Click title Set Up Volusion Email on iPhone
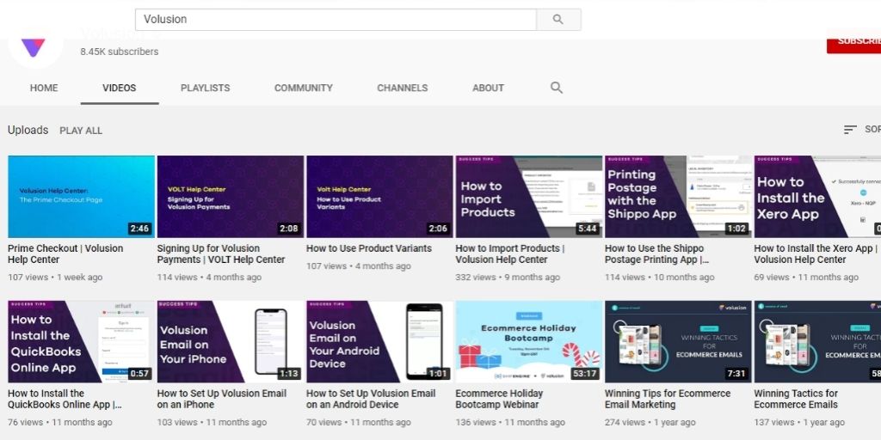This screenshot has height=440, width=881. point(222,399)
